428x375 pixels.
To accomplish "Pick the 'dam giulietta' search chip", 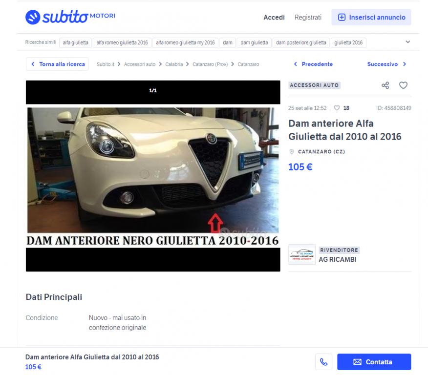I will point(254,42).
